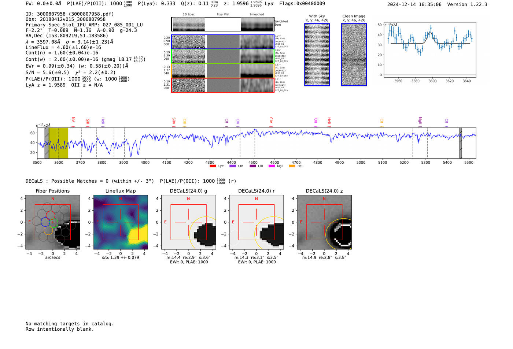The width and height of the screenshot is (513, 349).
Task: Open the Clean Image cutout
Action: tap(354, 55)
